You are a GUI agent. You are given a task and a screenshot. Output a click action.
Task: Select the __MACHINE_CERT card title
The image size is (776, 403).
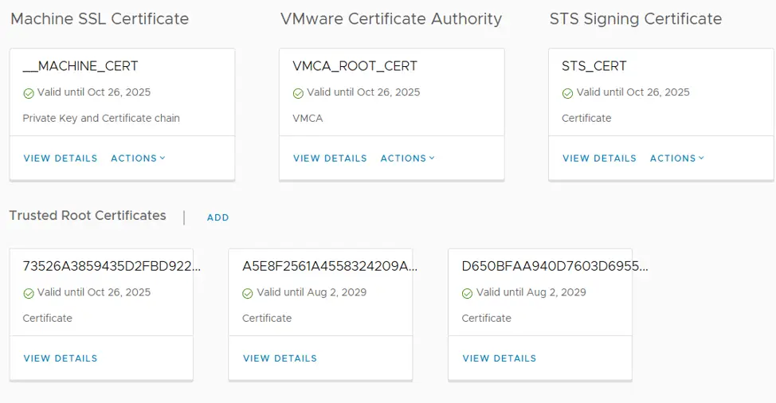point(80,66)
